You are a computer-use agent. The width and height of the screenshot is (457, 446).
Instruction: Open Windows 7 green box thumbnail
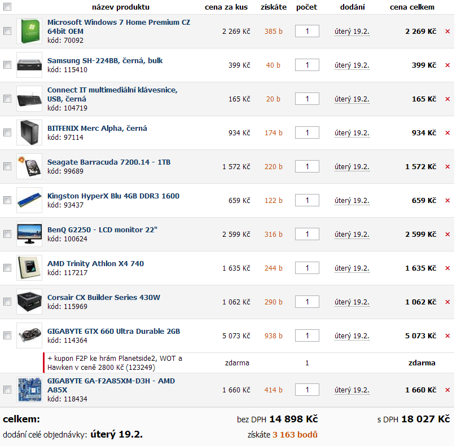pyautogui.click(x=29, y=31)
